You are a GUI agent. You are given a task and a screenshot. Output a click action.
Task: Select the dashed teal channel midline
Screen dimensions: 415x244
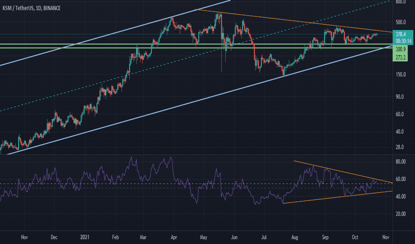point(196,56)
